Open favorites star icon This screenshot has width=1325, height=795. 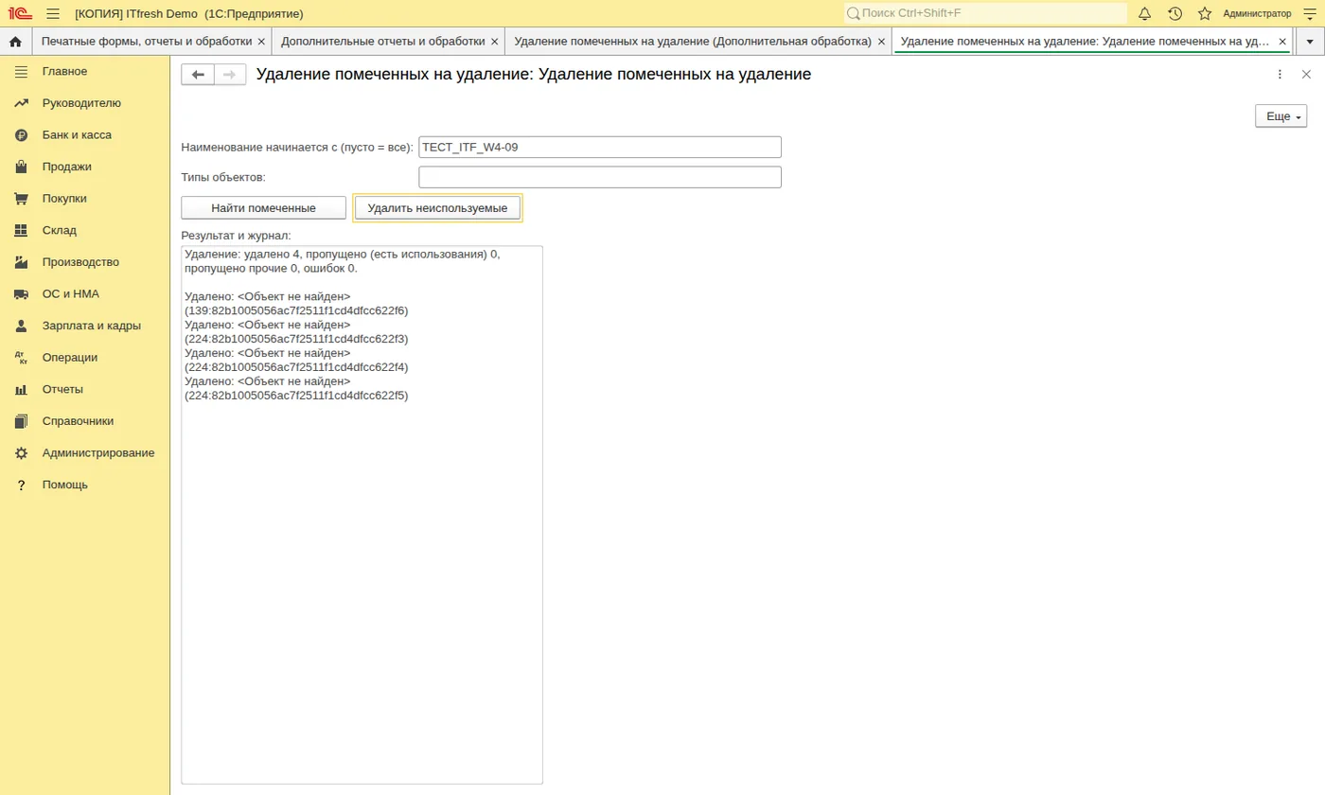click(1205, 13)
